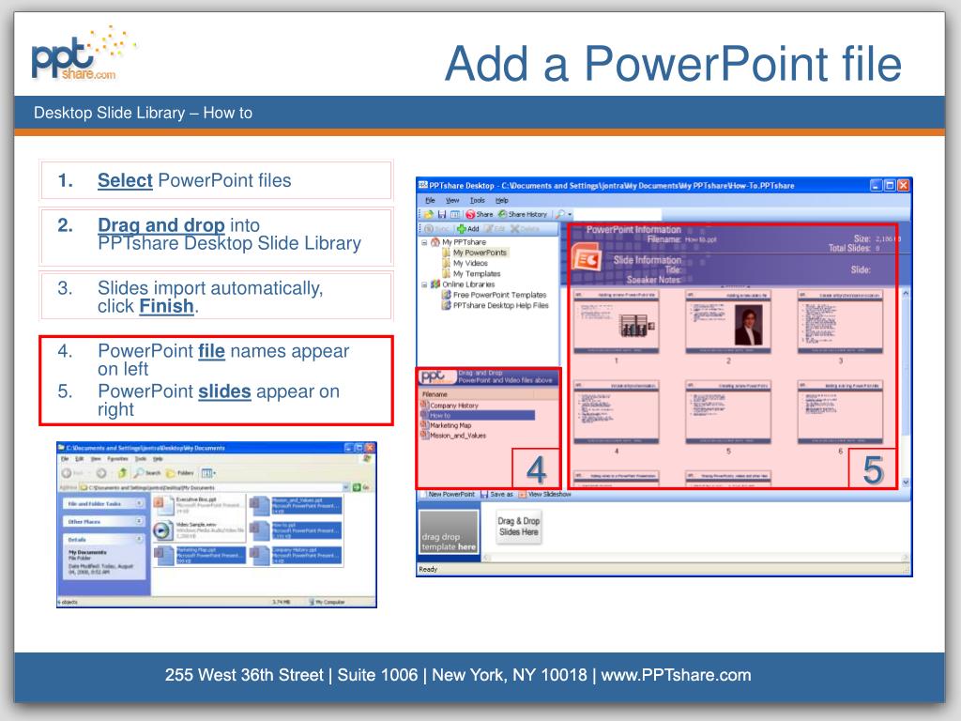Click the large PowerPoint logo icon in info panel
961x721 pixels.
[x=587, y=259]
